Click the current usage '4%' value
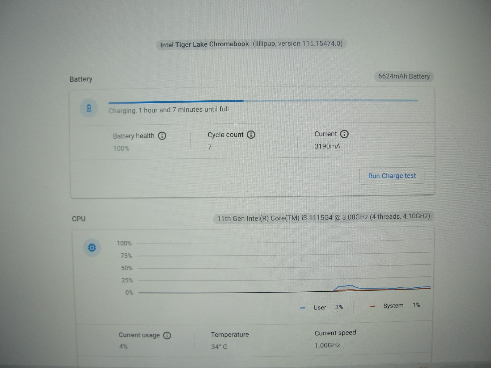The image size is (491, 368). click(x=123, y=346)
